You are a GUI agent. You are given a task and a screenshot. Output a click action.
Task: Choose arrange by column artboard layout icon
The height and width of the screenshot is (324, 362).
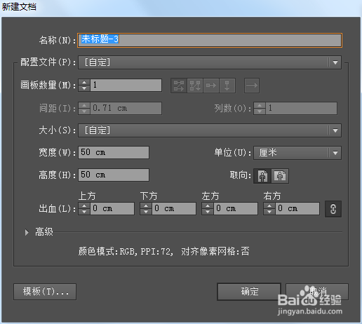(x=227, y=86)
